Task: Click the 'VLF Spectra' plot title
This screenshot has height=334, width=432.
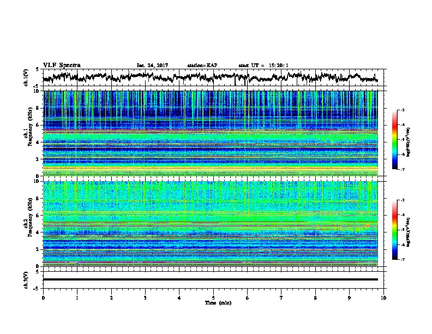Action: (62, 65)
